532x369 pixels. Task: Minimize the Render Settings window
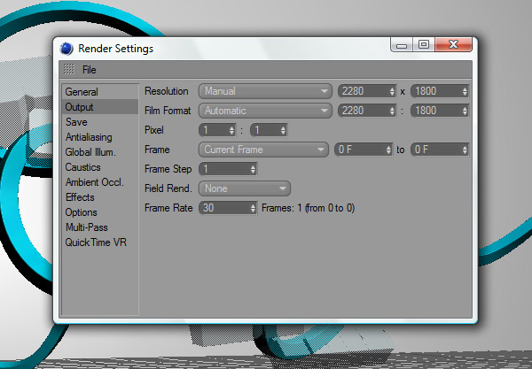(x=402, y=44)
